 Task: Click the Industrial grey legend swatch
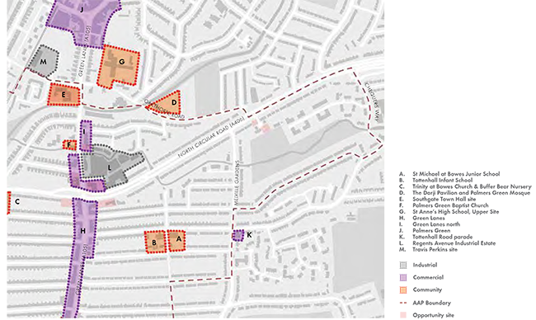tap(403, 265)
